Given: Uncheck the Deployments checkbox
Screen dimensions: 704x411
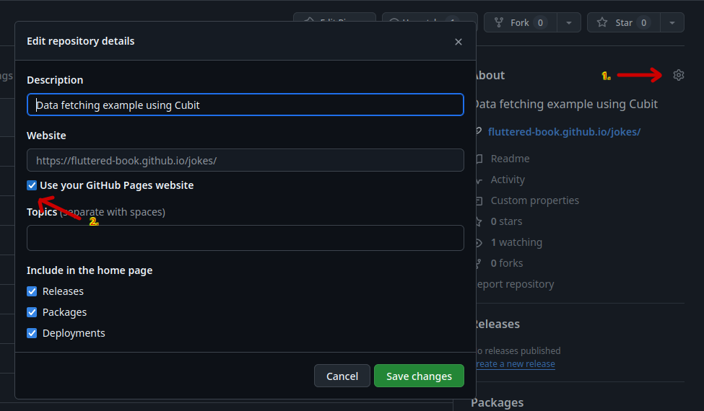Looking at the screenshot, I should click(32, 333).
